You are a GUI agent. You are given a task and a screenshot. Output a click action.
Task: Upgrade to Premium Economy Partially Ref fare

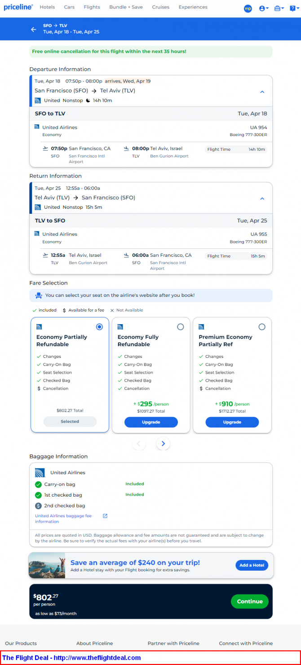tap(232, 422)
